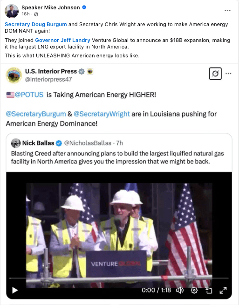Click the video progress bar
The image size is (239, 305).
coord(119,278)
